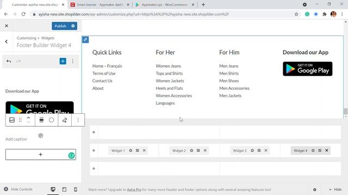Viewport: 348px width, 195px height.
Task: Open Widget 2 settings gear
Action: click(191, 151)
